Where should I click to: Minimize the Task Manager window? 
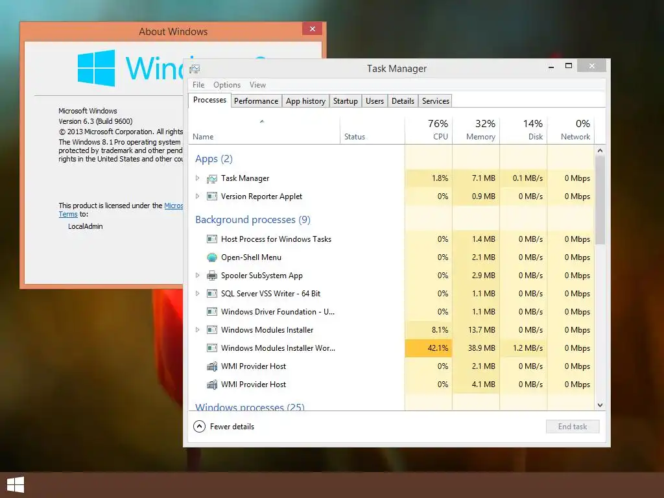tap(551, 67)
